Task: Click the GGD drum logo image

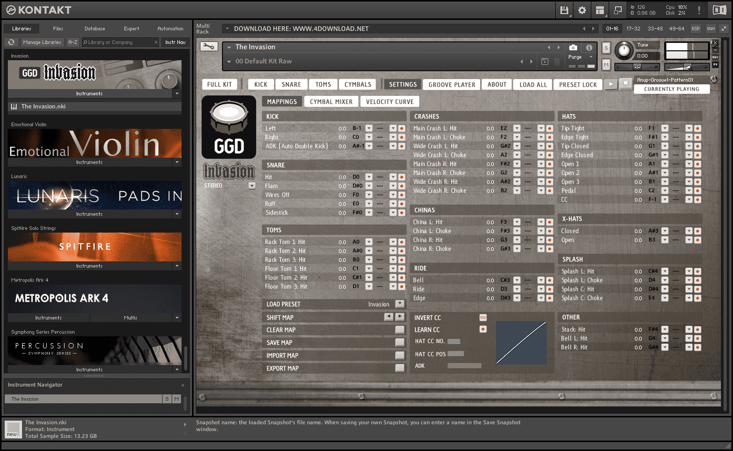Action: click(x=229, y=127)
